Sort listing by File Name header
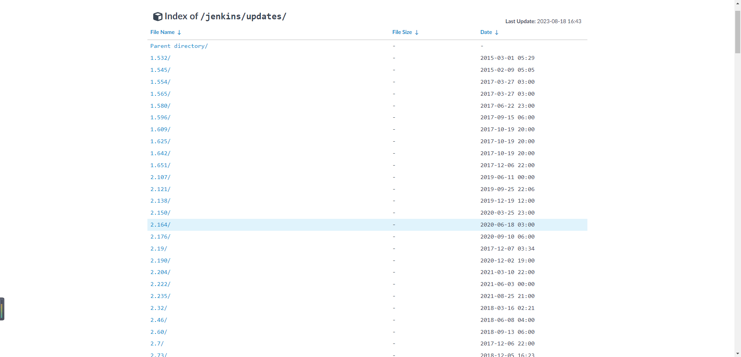This screenshot has width=741, height=357. (162, 32)
